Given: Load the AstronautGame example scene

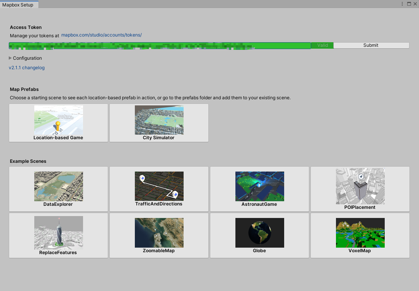Looking at the screenshot, I should pyautogui.click(x=259, y=189).
